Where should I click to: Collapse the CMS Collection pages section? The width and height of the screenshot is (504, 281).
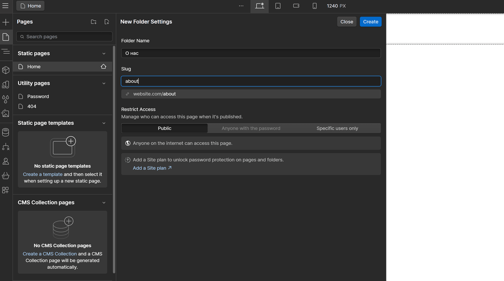coord(104,203)
